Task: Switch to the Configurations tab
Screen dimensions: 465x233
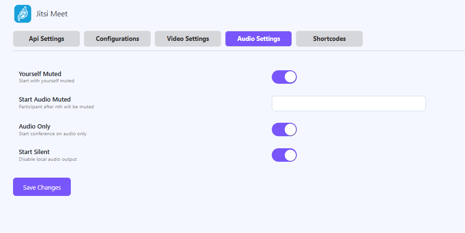Action: coord(117,39)
